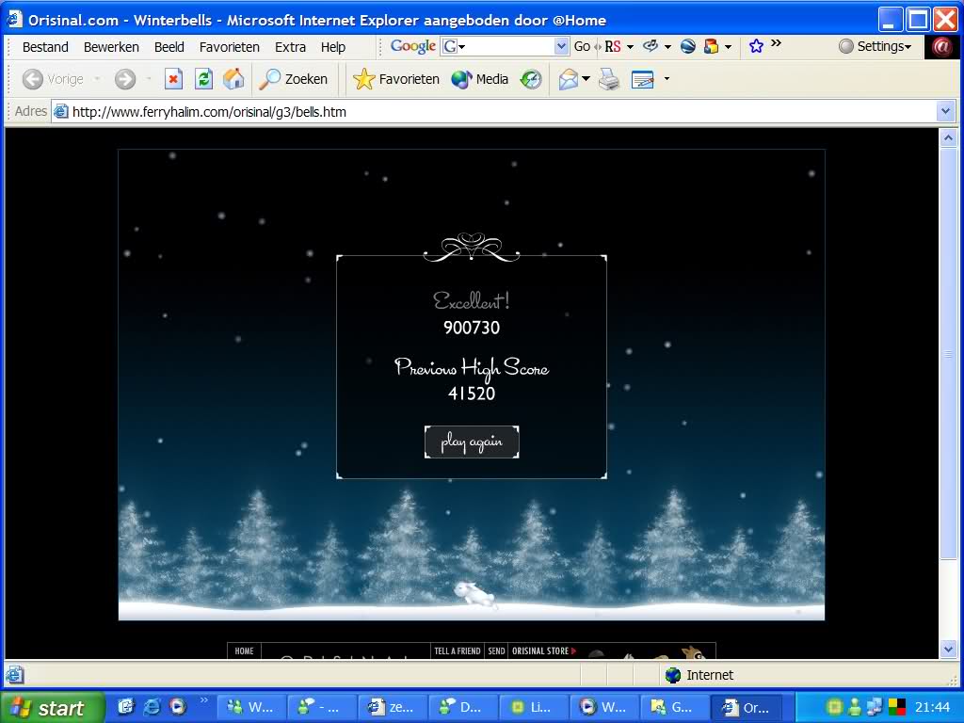Expand the address bar dropdown

point(946,111)
